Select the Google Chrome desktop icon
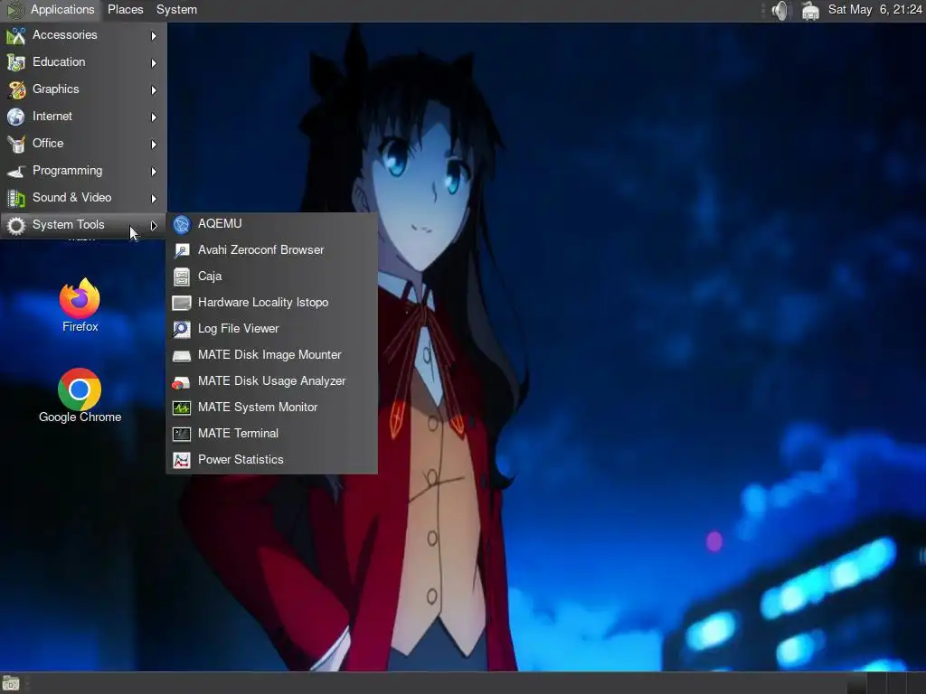The width and height of the screenshot is (926, 694). (80, 389)
